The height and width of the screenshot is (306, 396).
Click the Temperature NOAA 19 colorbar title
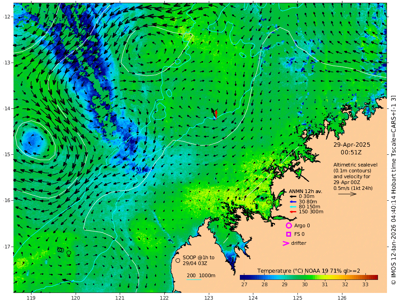pyautogui.click(x=309, y=271)
